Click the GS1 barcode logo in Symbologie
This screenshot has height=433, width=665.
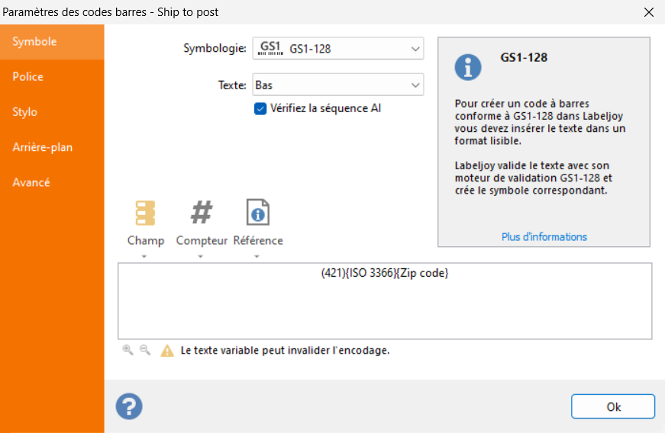tap(270, 48)
